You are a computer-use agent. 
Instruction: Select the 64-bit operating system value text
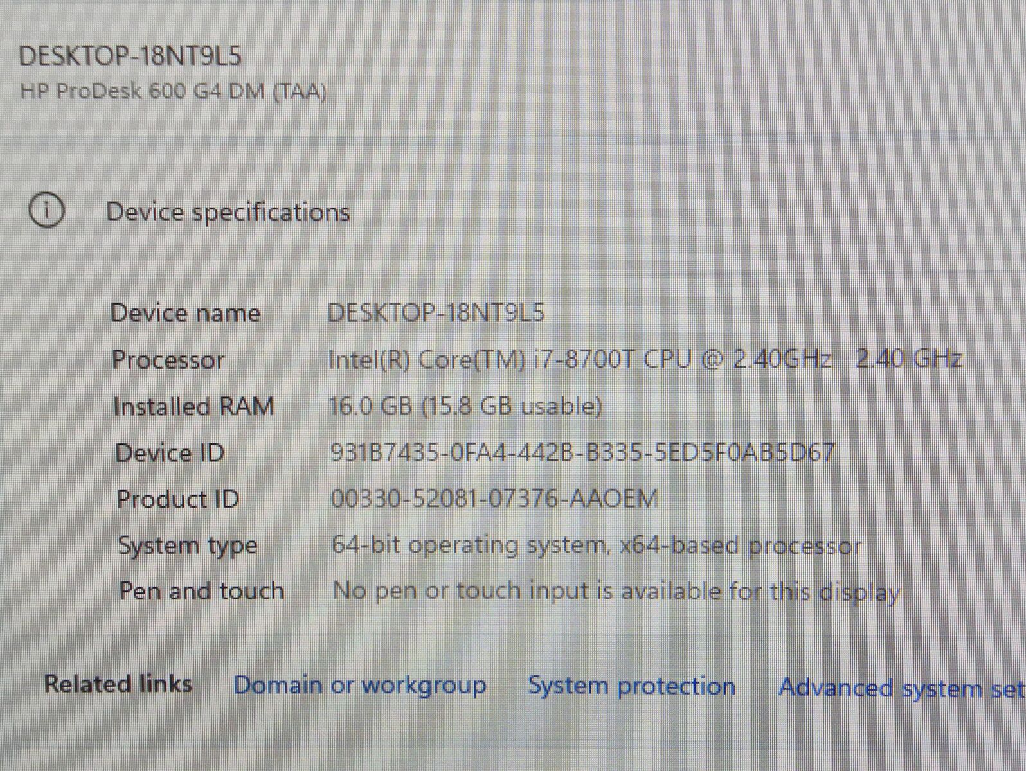click(596, 545)
